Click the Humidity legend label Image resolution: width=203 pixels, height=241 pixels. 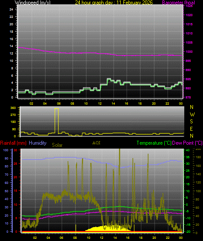tap(37, 143)
